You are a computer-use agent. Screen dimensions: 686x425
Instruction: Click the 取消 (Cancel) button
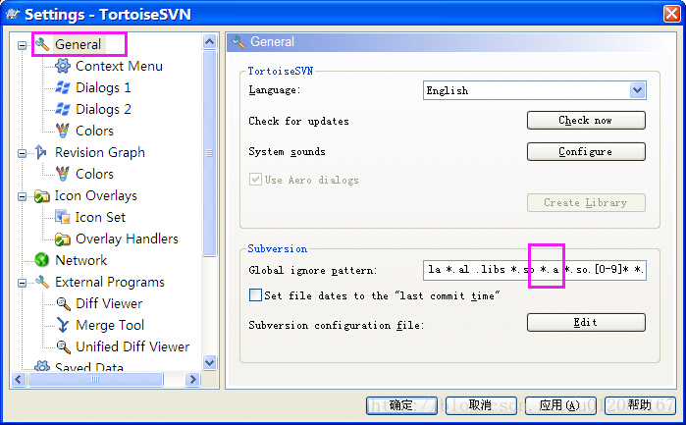click(481, 405)
